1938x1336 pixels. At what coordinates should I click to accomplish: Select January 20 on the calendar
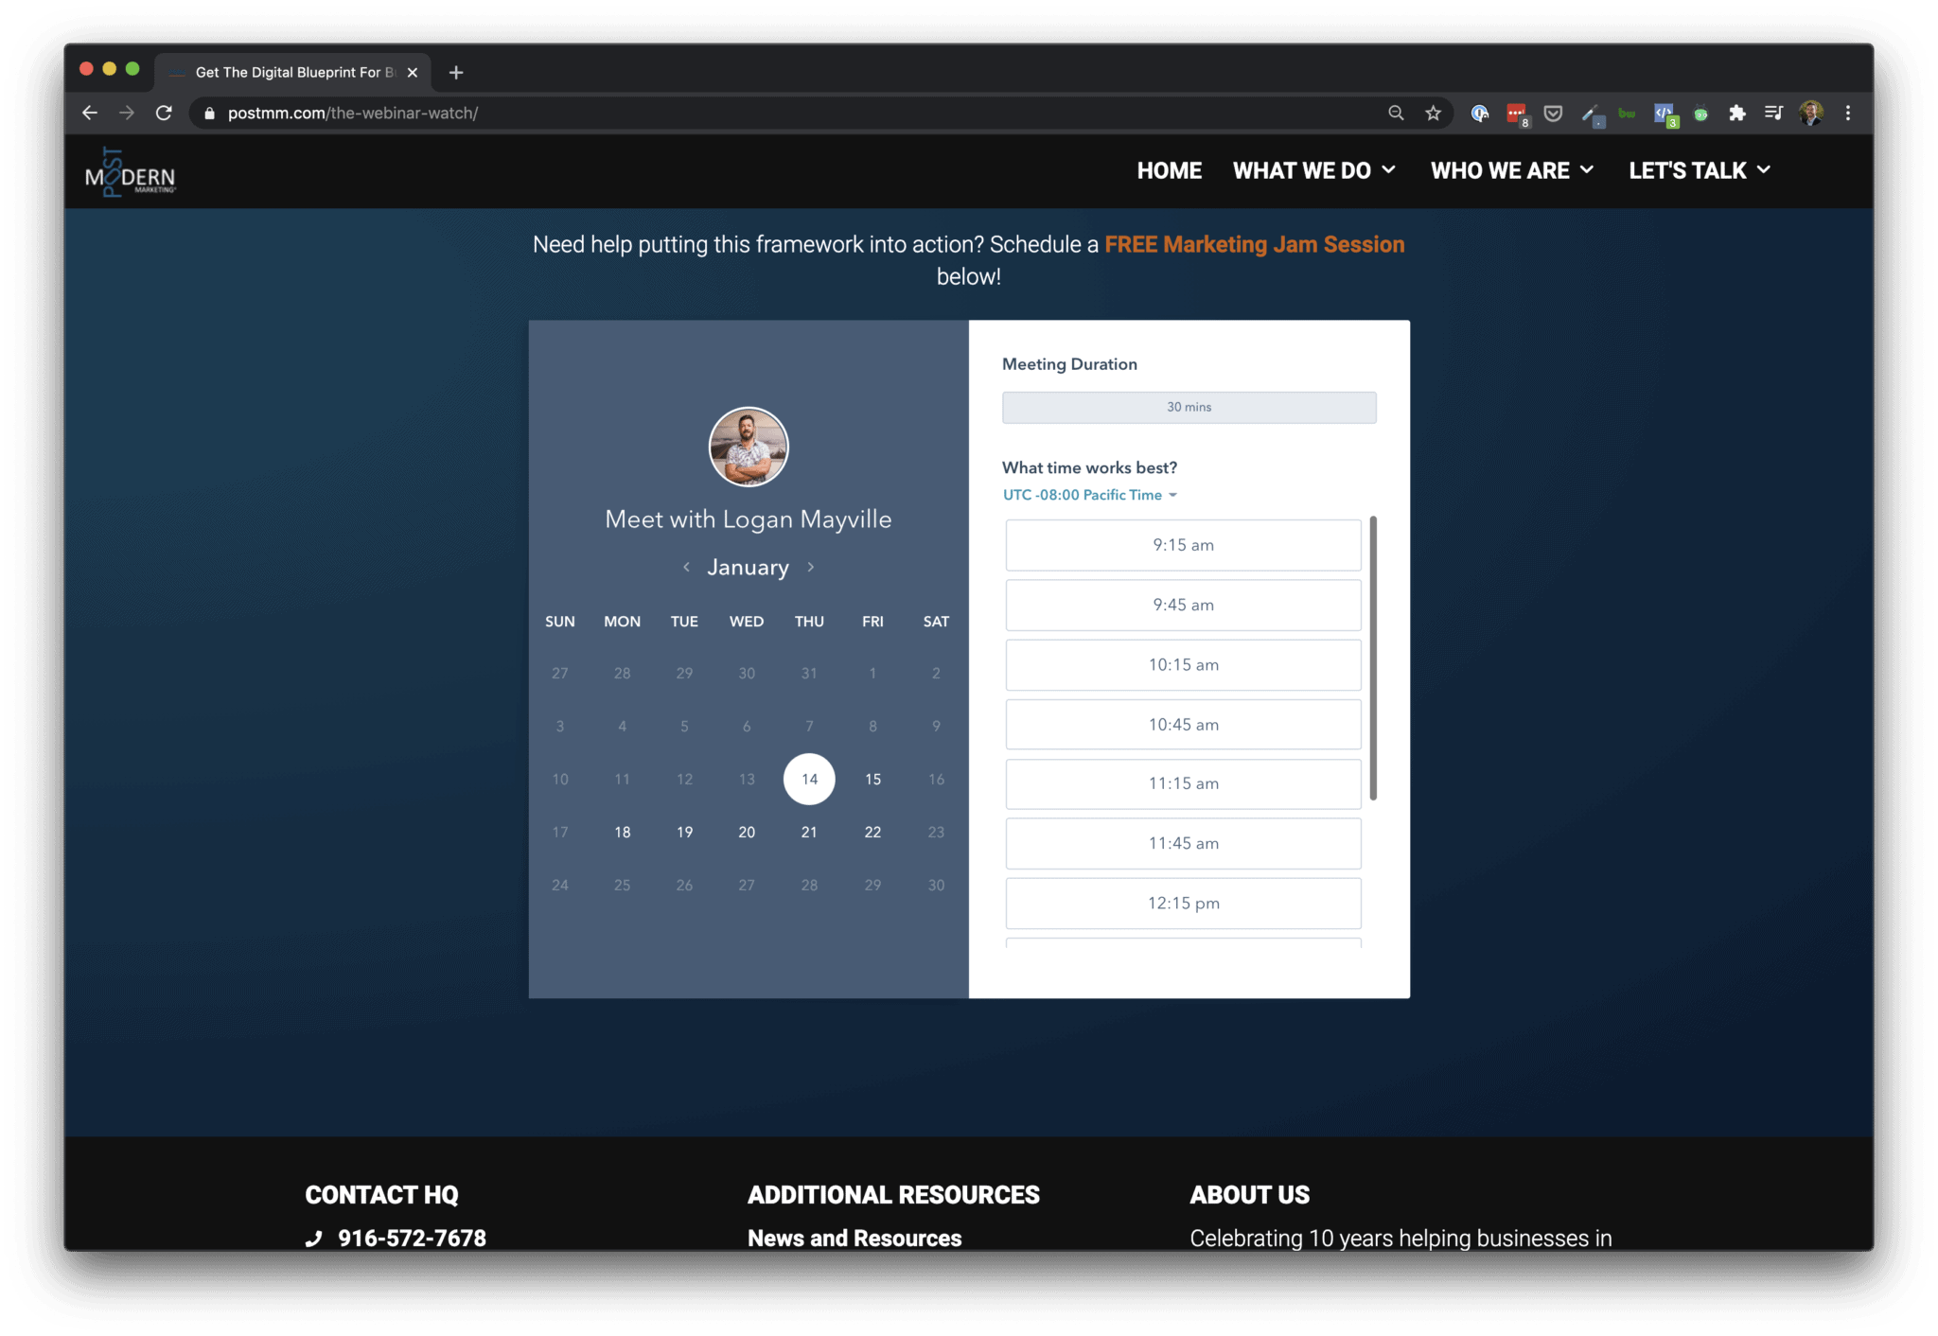tap(747, 832)
